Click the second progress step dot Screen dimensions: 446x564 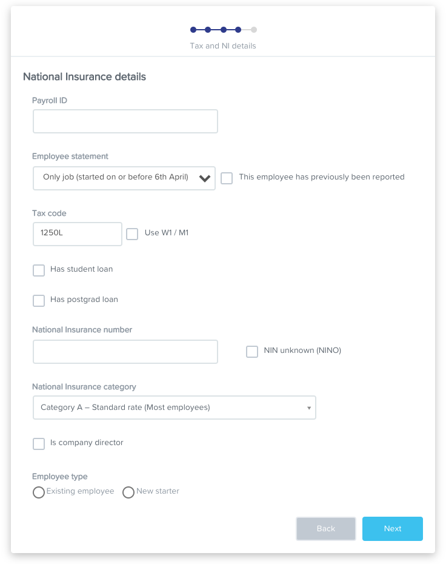pyautogui.click(x=208, y=30)
